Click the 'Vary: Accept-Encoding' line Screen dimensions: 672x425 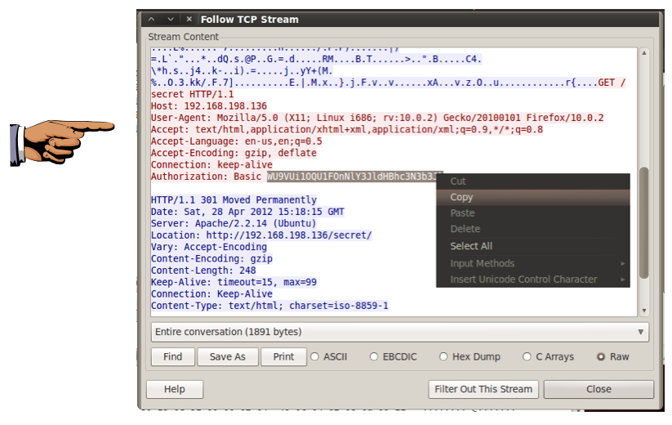point(209,247)
